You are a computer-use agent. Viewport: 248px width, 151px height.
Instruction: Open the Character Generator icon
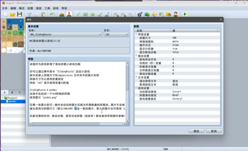[x=176, y=14]
